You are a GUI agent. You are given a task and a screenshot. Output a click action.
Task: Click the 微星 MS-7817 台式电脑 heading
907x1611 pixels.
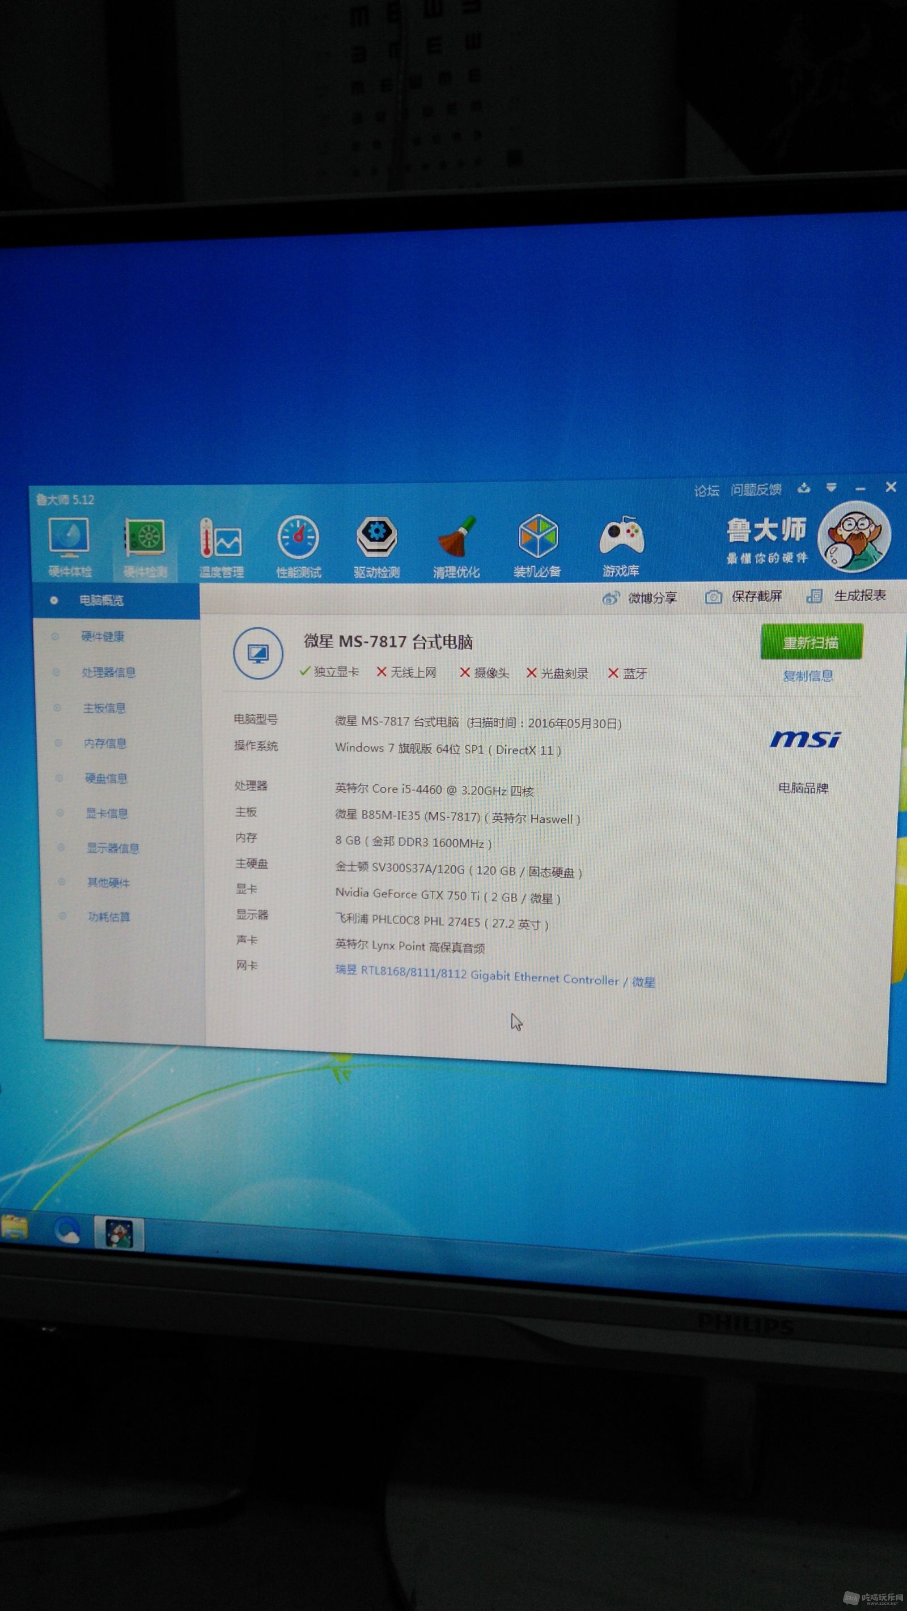[388, 641]
